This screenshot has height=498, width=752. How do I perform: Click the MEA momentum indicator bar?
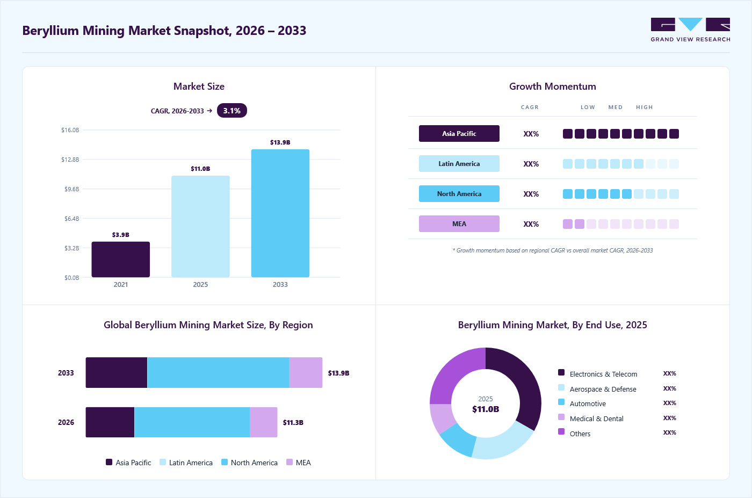tap(621, 224)
